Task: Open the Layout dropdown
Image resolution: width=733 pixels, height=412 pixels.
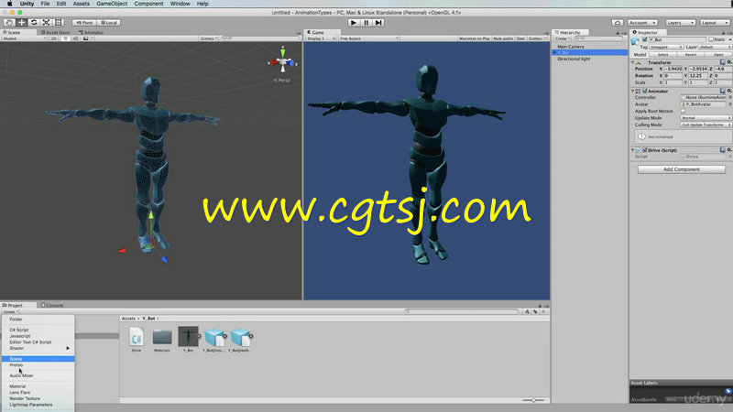Action: (715, 22)
